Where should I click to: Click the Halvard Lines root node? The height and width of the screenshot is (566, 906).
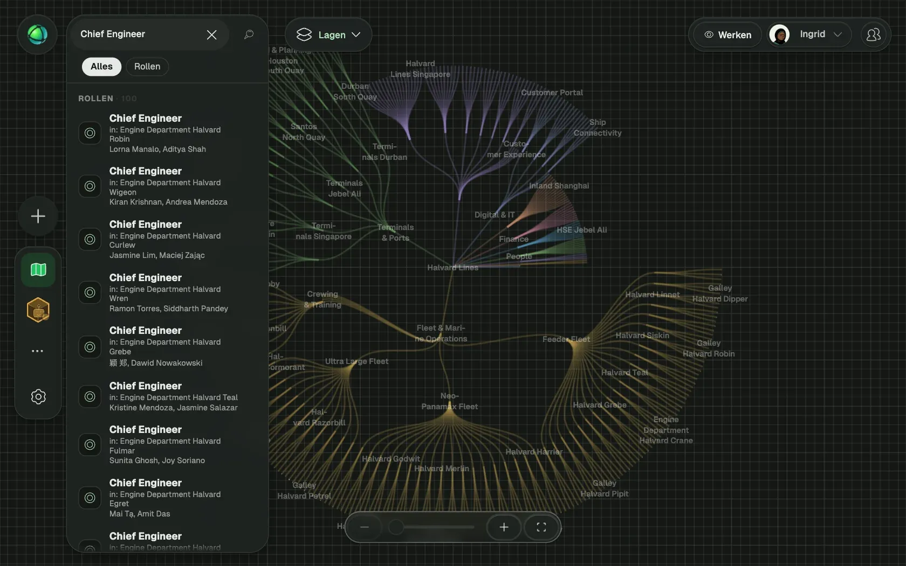[x=452, y=268]
